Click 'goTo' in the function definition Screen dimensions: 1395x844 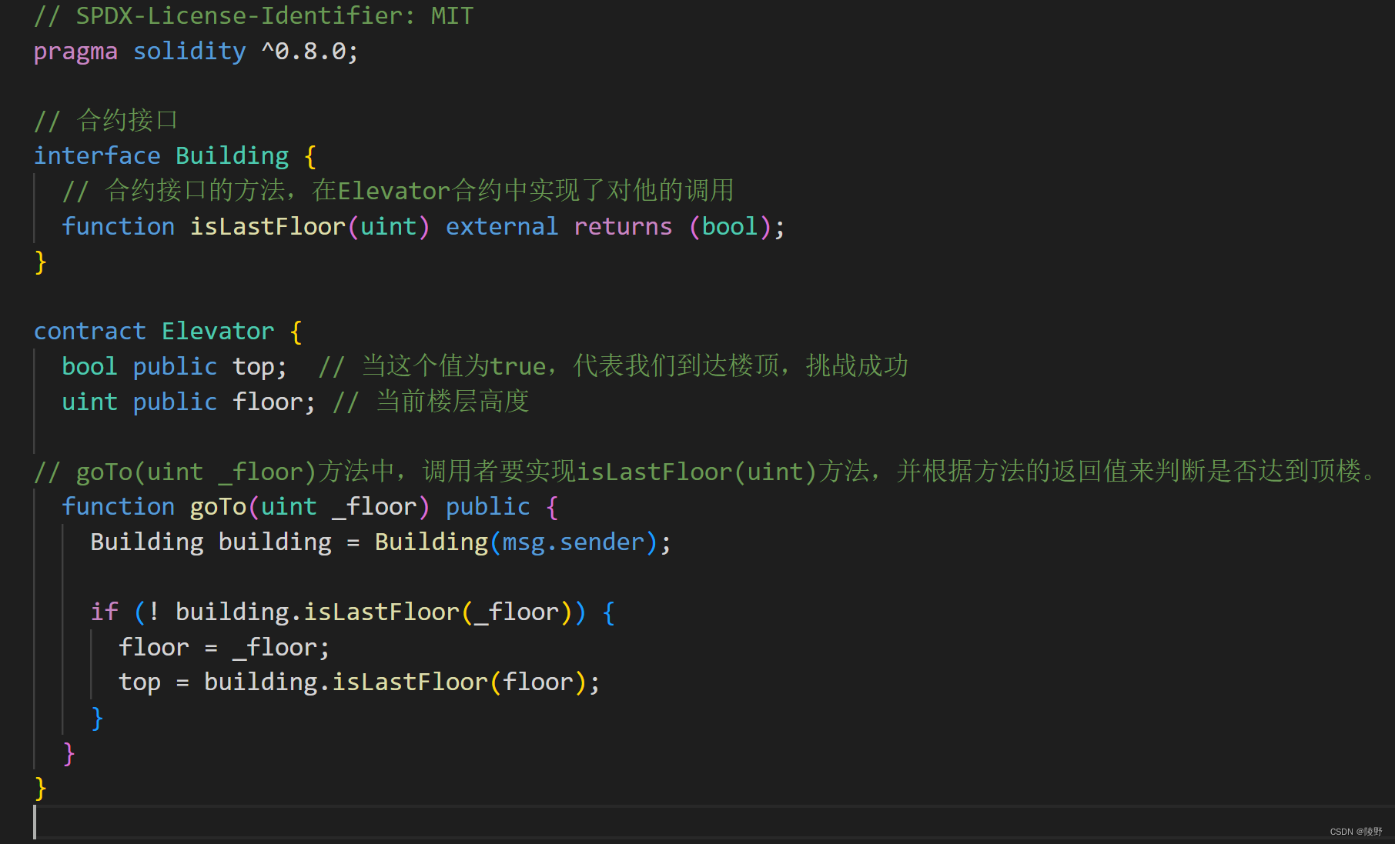coord(218,507)
